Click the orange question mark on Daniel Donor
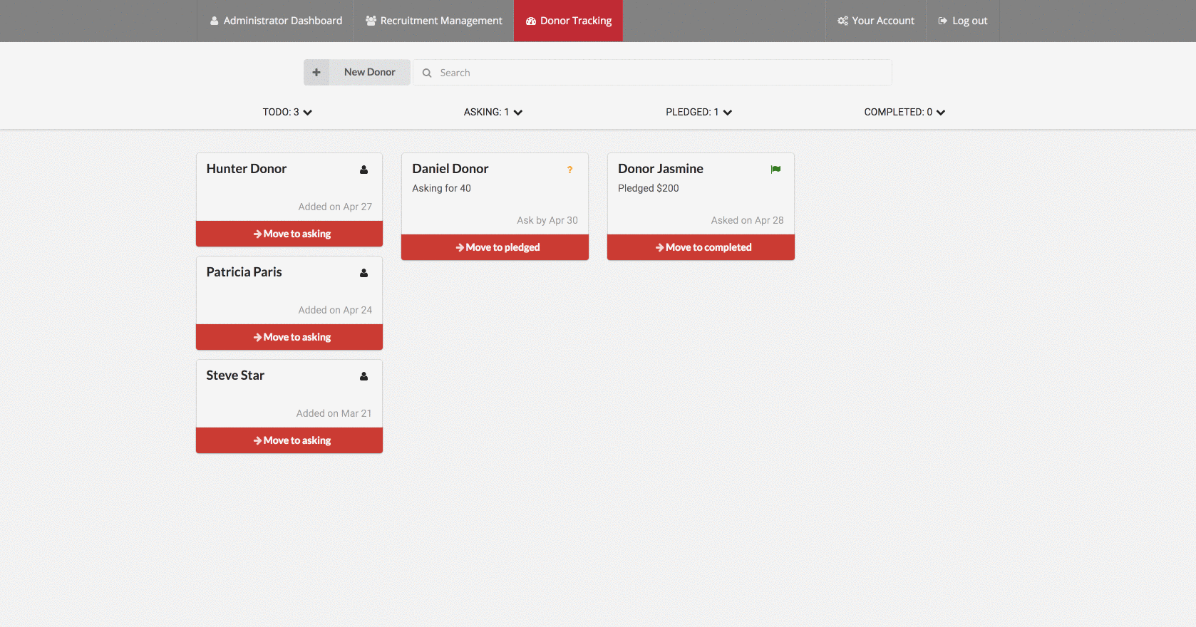Image resolution: width=1196 pixels, height=627 pixels. pos(569,170)
